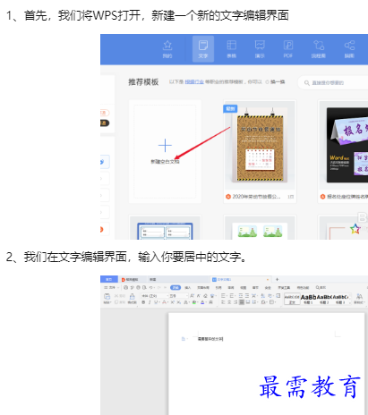The height and width of the screenshot is (415, 368).
Task: Apply the 标题 3 style
Action: (x=340, y=299)
